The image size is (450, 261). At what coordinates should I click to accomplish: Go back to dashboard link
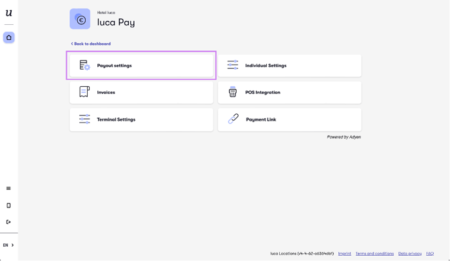[91, 44]
